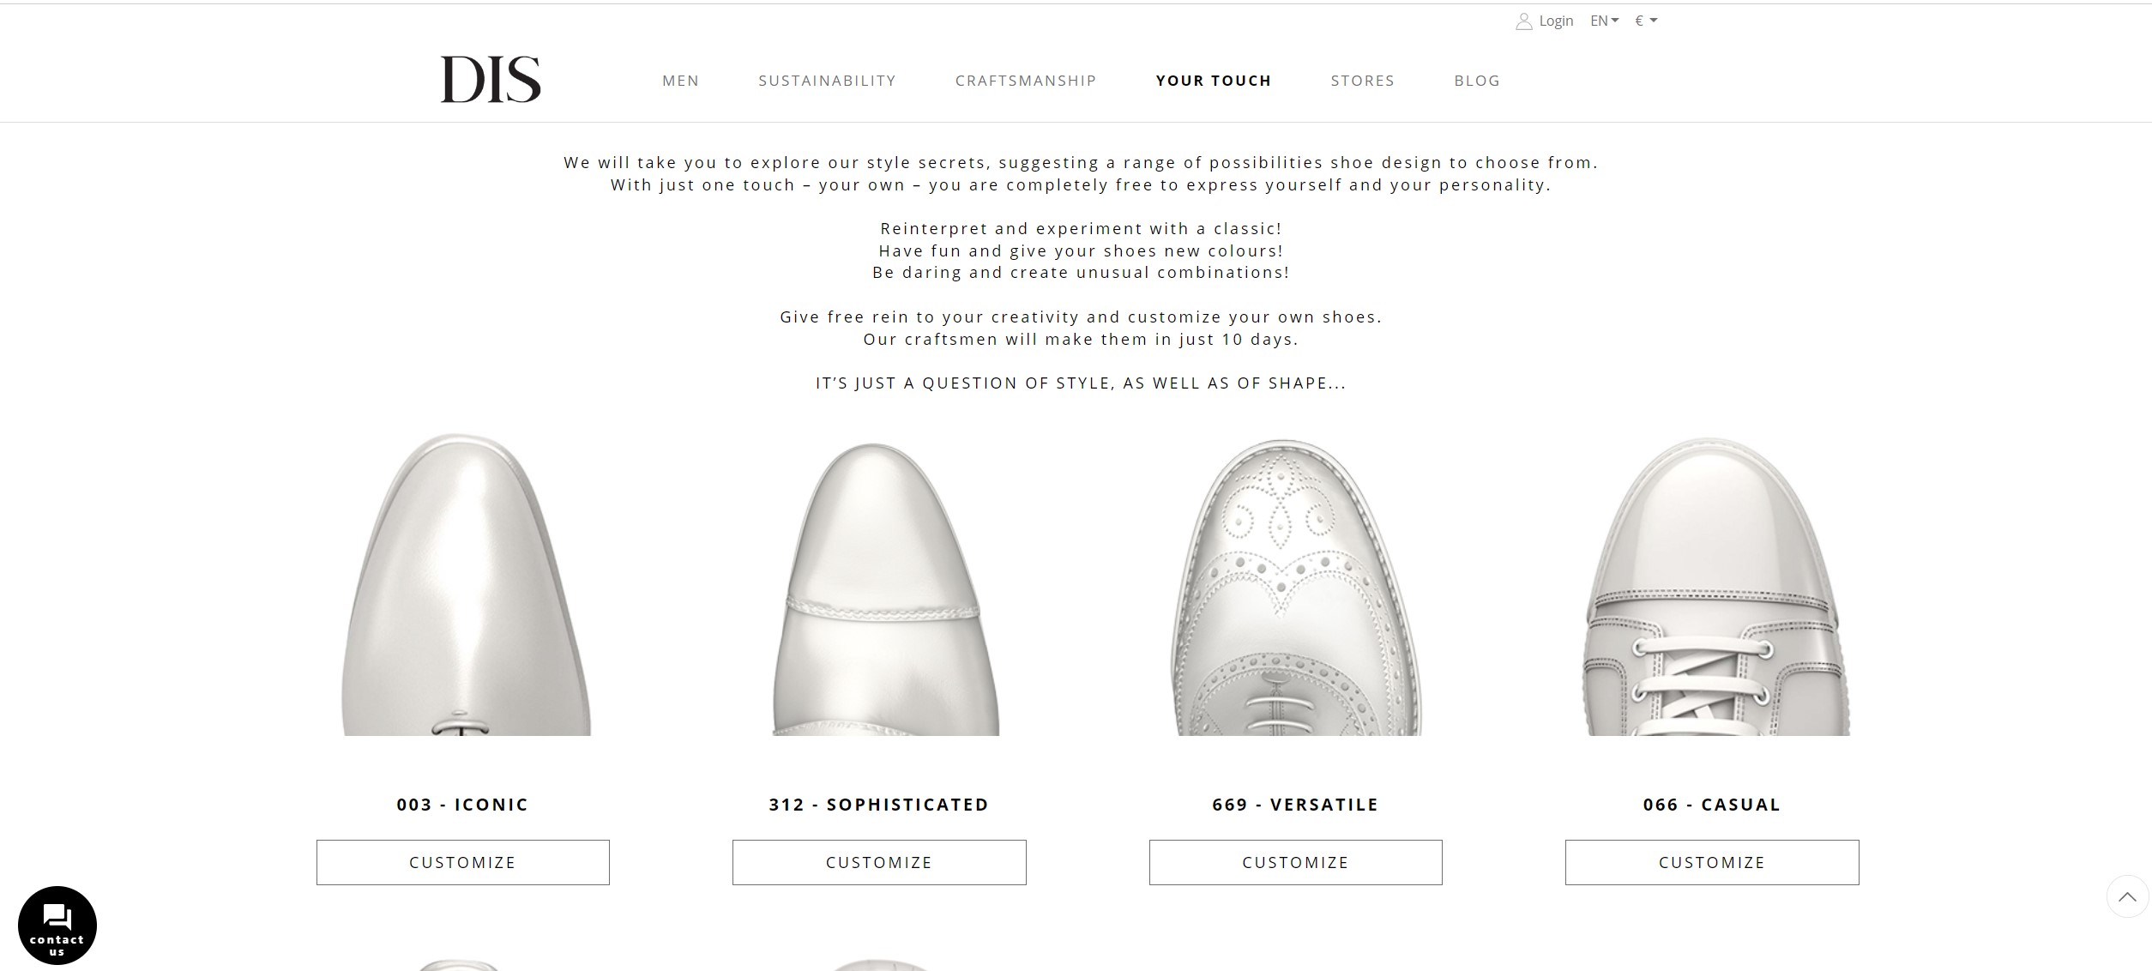Image resolution: width=2152 pixels, height=971 pixels.
Task: Open the contact us chat bubble
Action: coord(56,925)
